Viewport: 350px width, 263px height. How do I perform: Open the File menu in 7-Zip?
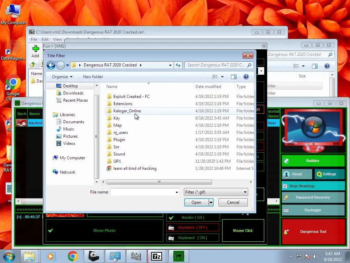pyautogui.click(x=34, y=39)
